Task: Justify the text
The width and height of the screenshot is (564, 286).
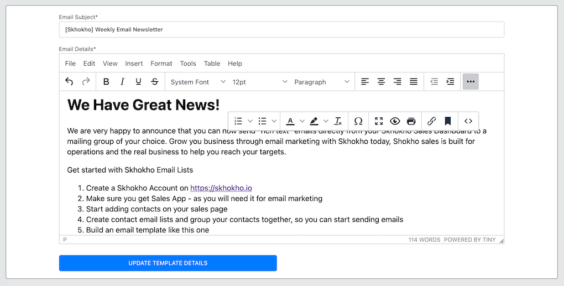Action: point(414,82)
